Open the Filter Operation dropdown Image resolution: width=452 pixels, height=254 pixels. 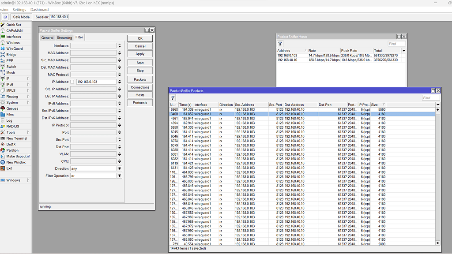pos(119,176)
